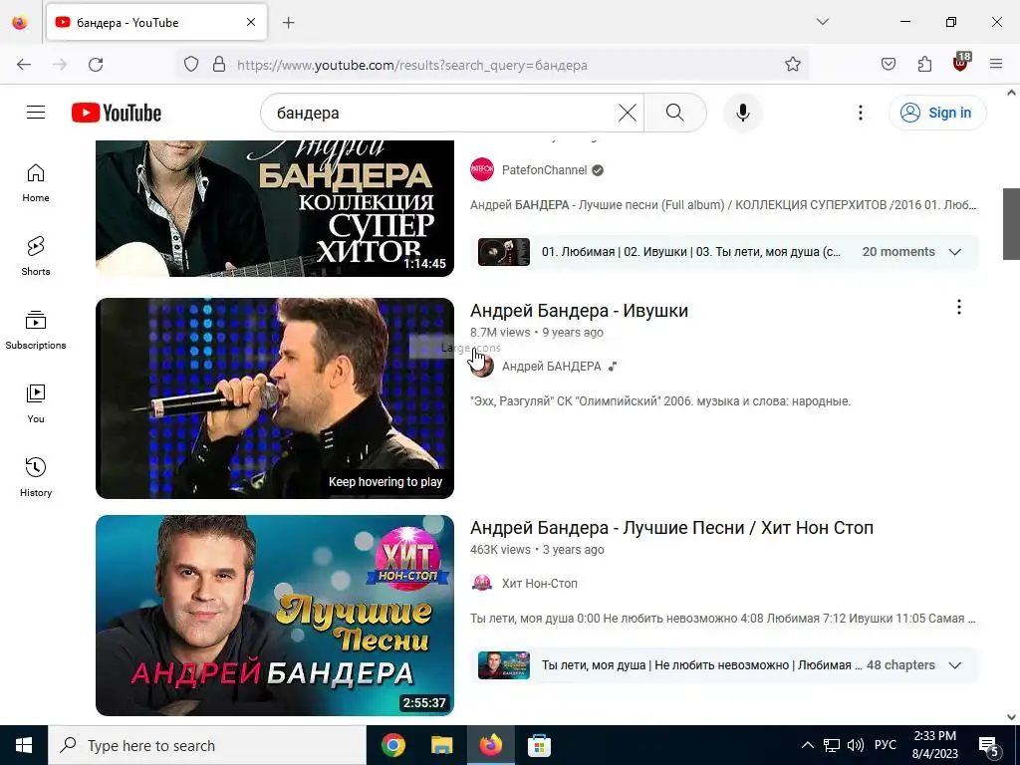Screen dimensions: 1020x765
Task: Open the Windows Start menu
Action: click(24, 745)
